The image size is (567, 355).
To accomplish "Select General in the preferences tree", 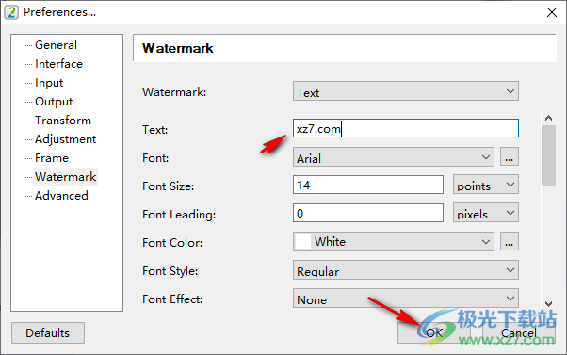I will (56, 45).
